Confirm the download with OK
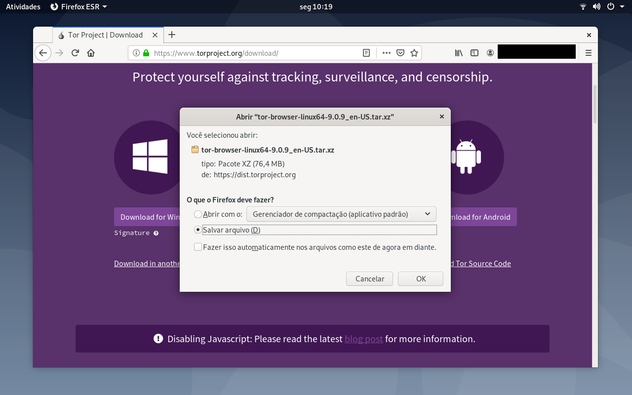 pos(421,278)
